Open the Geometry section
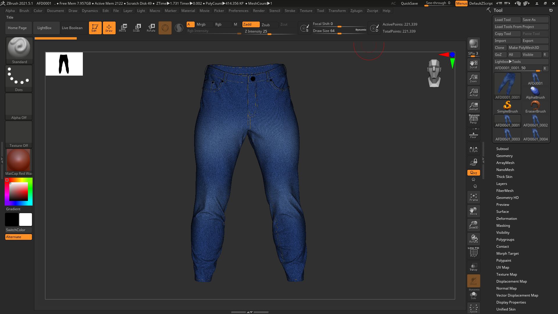This screenshot has height=314, width=558. pyautogui.click(x=504, y=156)
